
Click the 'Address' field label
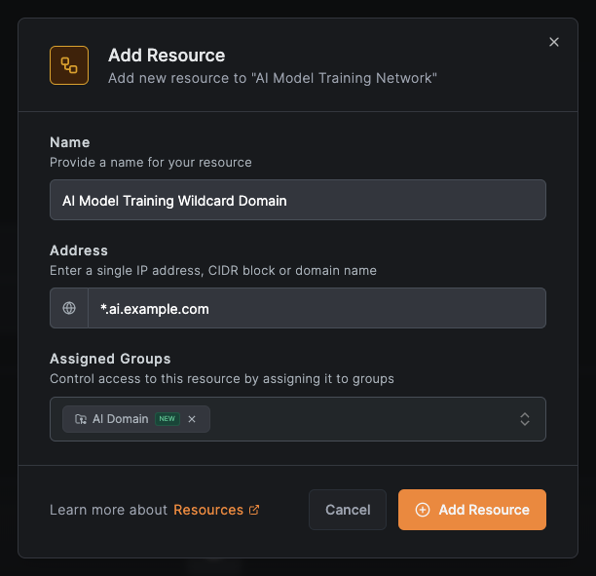[79, 250]
